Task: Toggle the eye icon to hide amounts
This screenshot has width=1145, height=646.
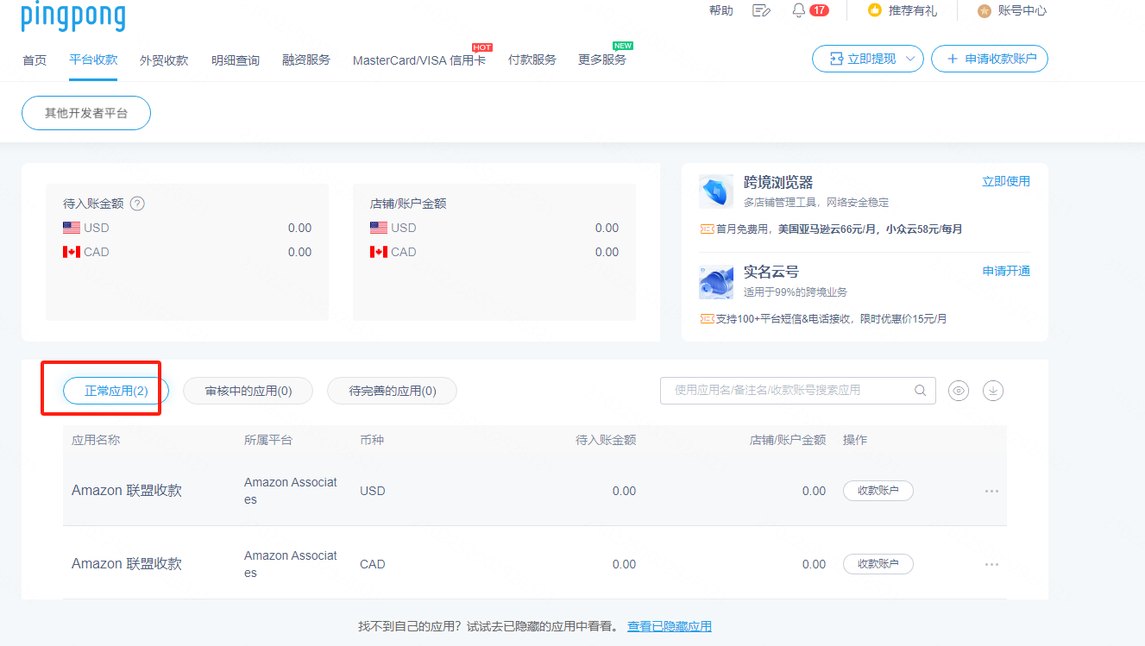Action: [959, 391]
